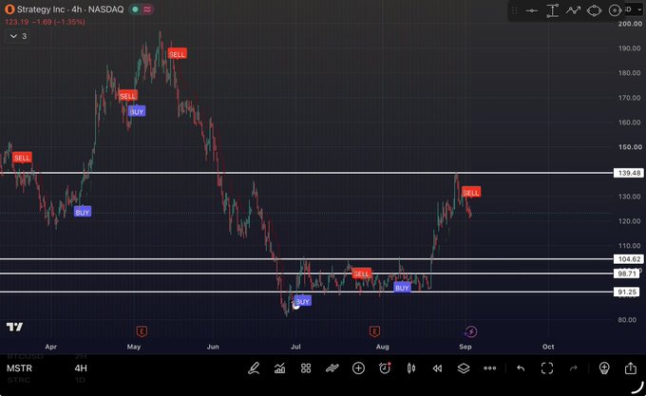
Task: Select the horizontal line drawing tool
Action: click(x=532, y=10)
